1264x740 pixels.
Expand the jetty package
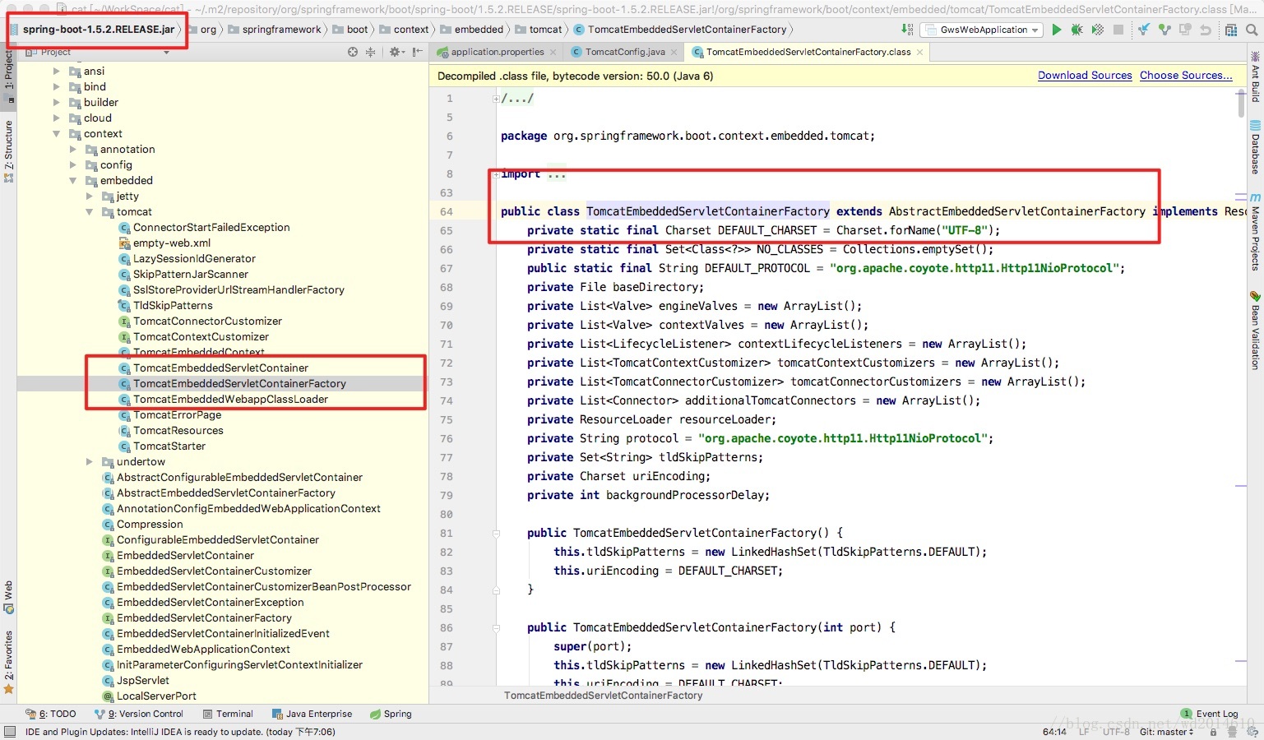coord(90,197)
